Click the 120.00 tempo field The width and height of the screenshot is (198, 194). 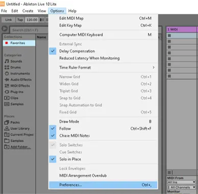(32, 20)
